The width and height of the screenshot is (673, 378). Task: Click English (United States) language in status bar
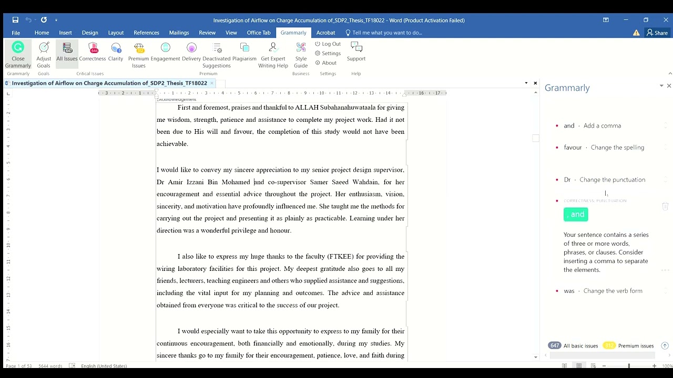104,366
